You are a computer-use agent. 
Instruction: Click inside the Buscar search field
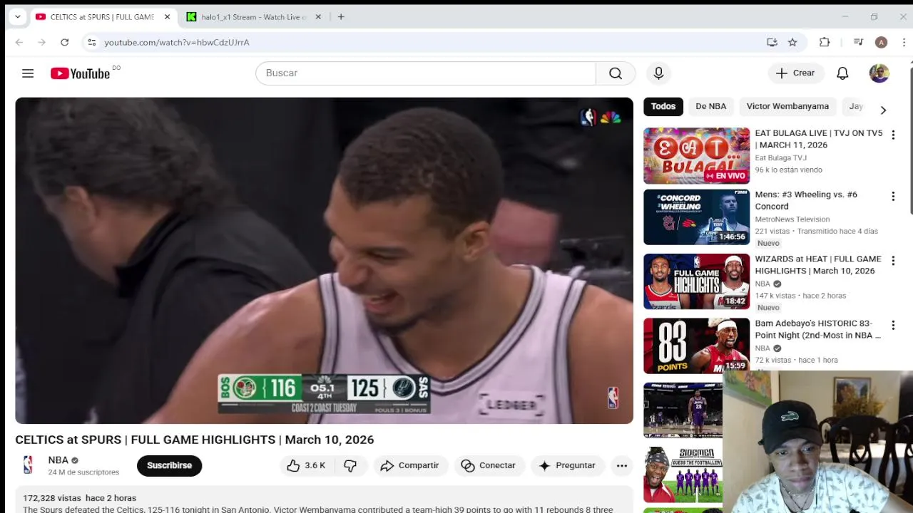tap(426, 73)
